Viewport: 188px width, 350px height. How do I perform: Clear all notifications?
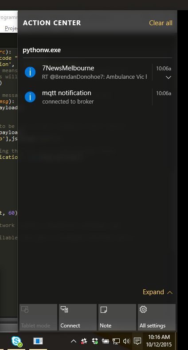[x=161, y=23]
